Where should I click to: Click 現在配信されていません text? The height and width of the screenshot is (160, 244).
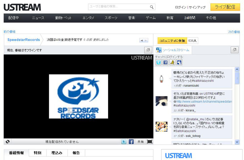point(62,142)
